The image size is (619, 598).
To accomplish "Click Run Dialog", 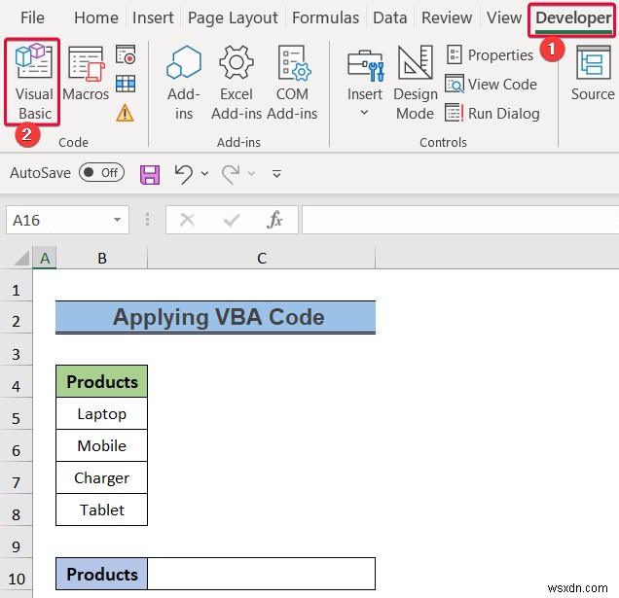I will 492,113.
